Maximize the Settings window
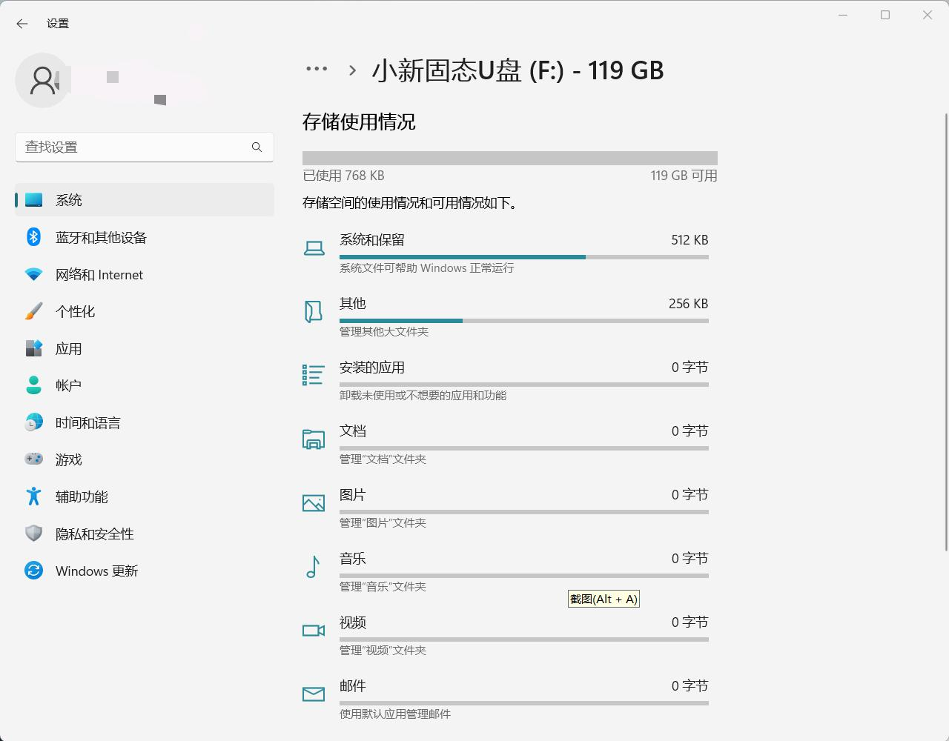Screen dimensions: 949x741 tap(885, 15)
